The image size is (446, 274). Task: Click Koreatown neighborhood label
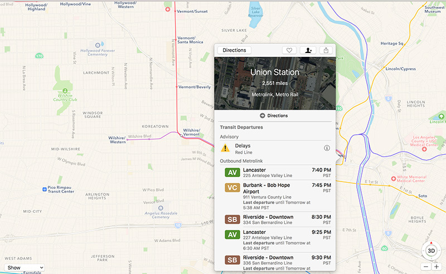tap(156, 126)
